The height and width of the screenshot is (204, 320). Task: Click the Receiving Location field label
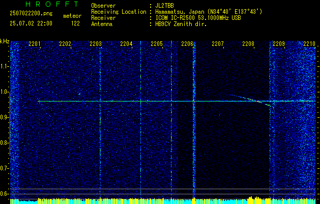point(119,12)
